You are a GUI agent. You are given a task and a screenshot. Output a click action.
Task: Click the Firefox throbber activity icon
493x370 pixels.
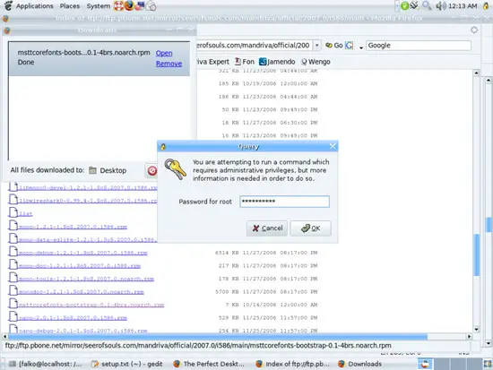(474, 30)
